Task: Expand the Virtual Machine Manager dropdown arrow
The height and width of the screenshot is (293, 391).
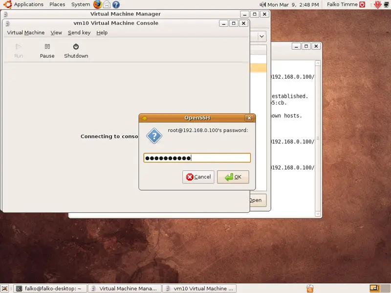Action: click(261, 36)
